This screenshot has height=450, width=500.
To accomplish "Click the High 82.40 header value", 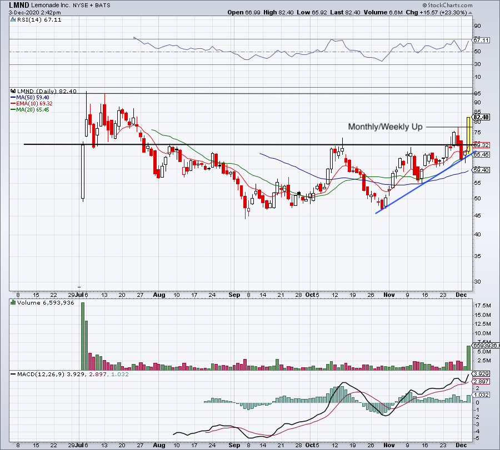I will 278,12.
